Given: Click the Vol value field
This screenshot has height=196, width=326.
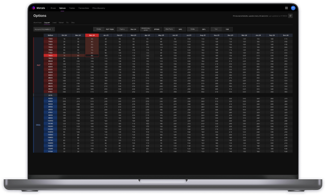Looking at the screenshot, I should (x=227, y=28).
